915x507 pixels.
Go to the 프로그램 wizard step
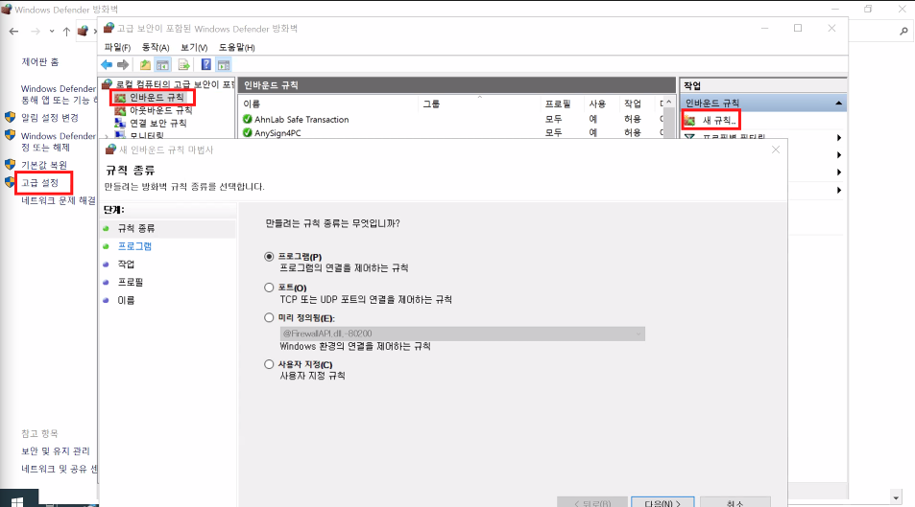(134, 246)
